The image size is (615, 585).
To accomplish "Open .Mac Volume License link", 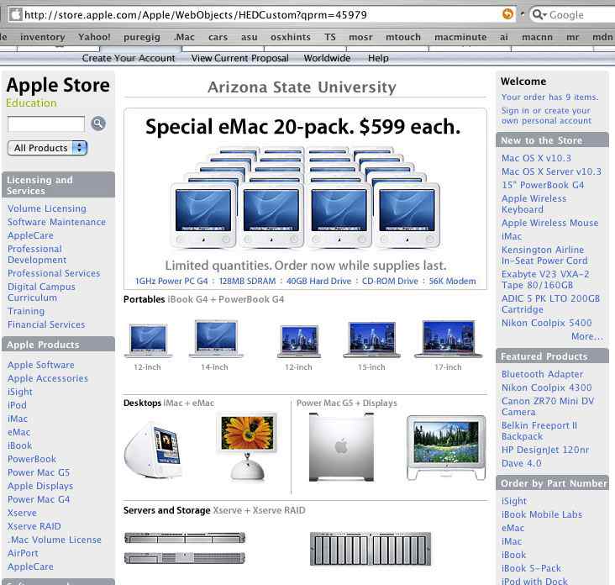I will [x=54, y=540].
